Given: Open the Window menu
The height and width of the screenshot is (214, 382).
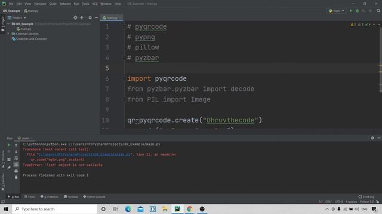Looking at the screenshot, I should click(x=106, y=4).
